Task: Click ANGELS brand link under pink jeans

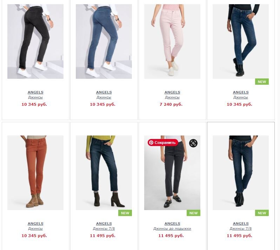Action: click(172, 92)
